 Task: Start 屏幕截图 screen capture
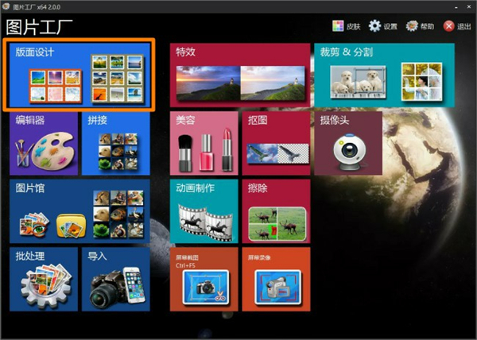coord(204,280)
